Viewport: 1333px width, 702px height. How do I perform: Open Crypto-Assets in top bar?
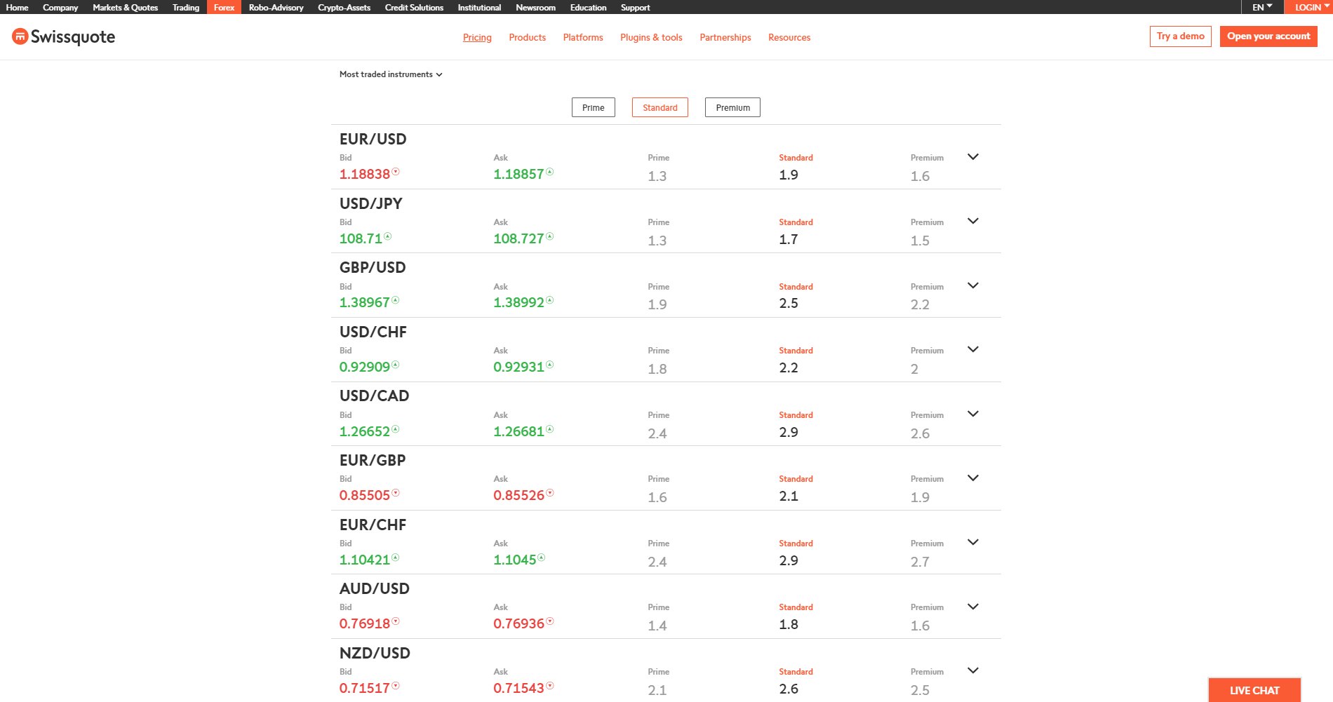point(344,7)
